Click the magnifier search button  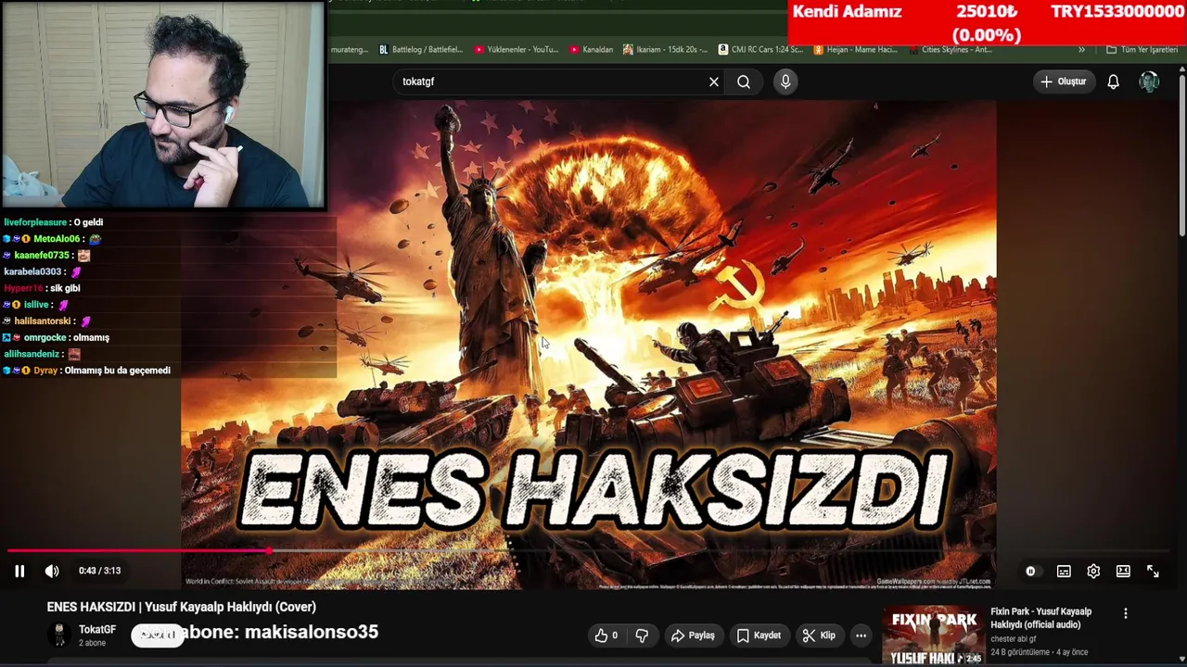point(744,82)
